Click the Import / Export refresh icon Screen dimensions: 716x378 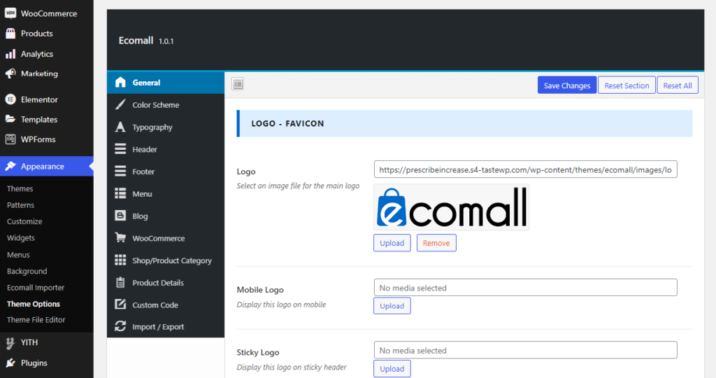coord(120,326)
